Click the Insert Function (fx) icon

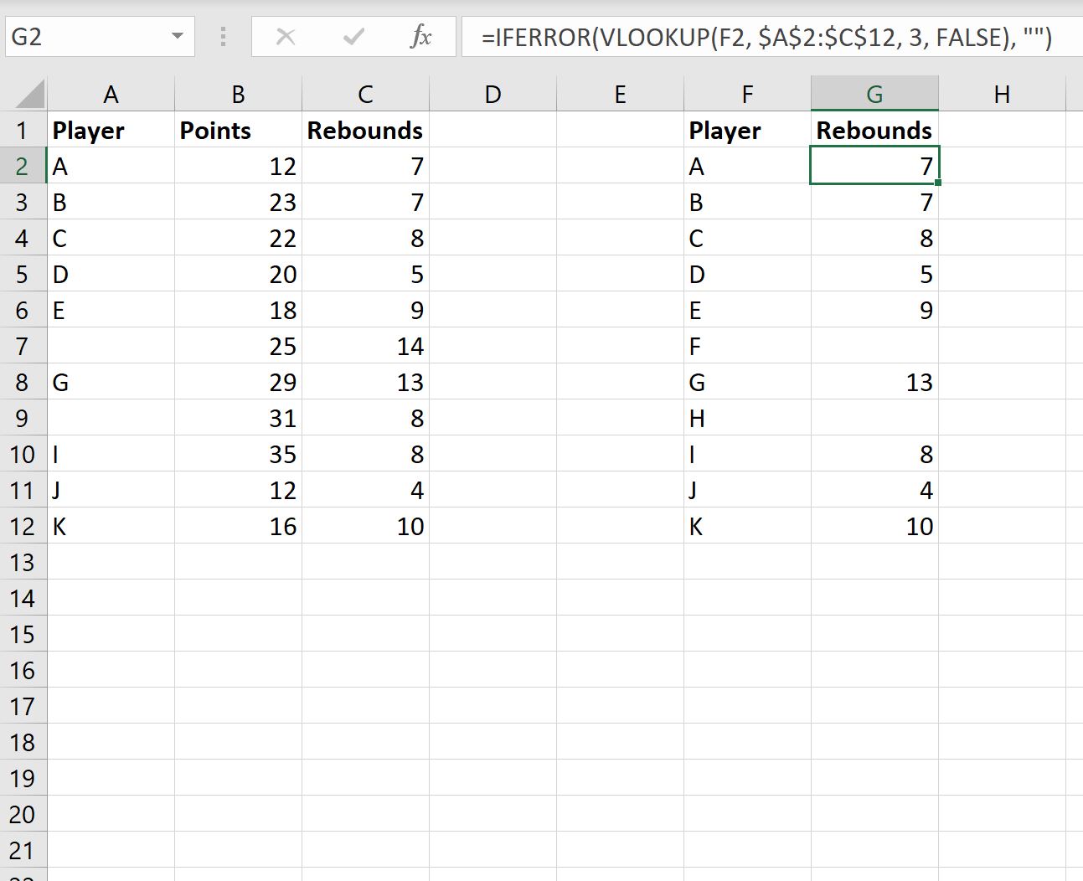[420, 37]
